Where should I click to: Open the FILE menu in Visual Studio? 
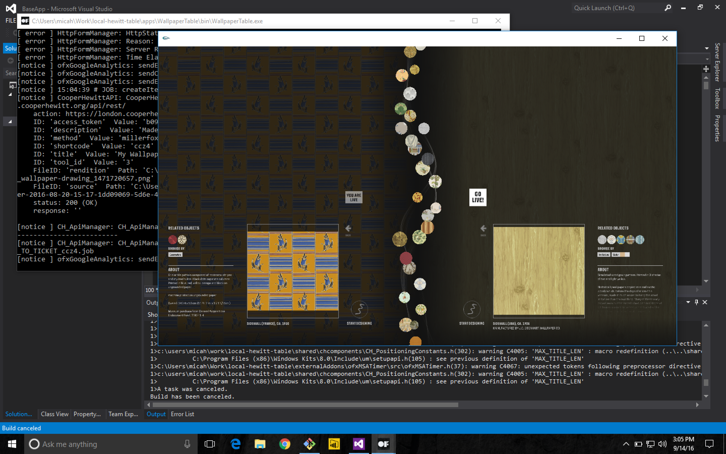pyautogui.click(x=11, y=20)
